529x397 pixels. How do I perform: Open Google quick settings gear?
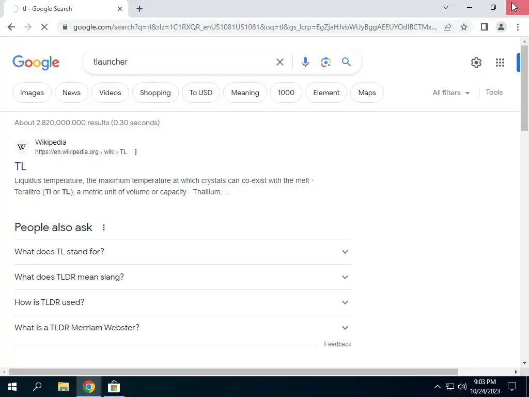coord(476,63)
